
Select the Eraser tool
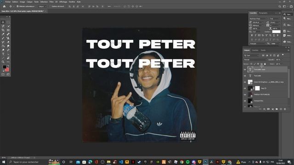pos(8,42)
